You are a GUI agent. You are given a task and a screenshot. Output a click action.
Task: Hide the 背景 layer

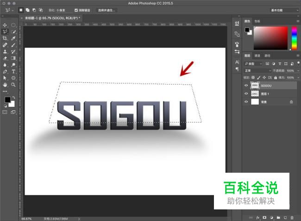pos(246,102)
